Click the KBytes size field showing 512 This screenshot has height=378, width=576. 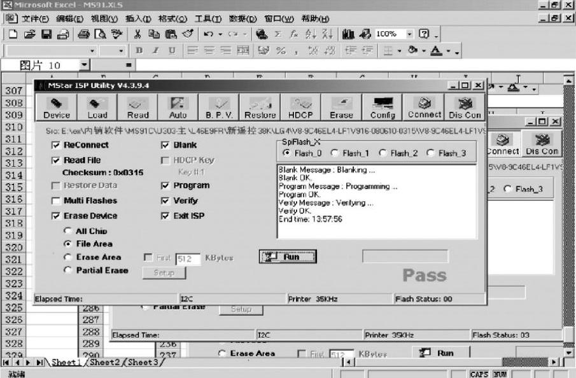coord(188,259)
